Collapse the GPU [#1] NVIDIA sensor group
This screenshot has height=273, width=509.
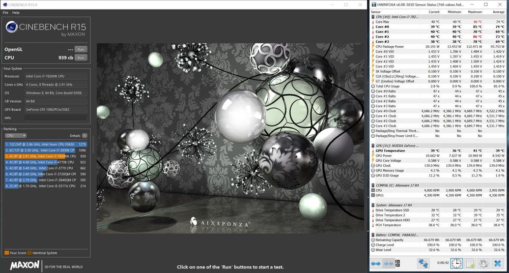coord(373,146)
